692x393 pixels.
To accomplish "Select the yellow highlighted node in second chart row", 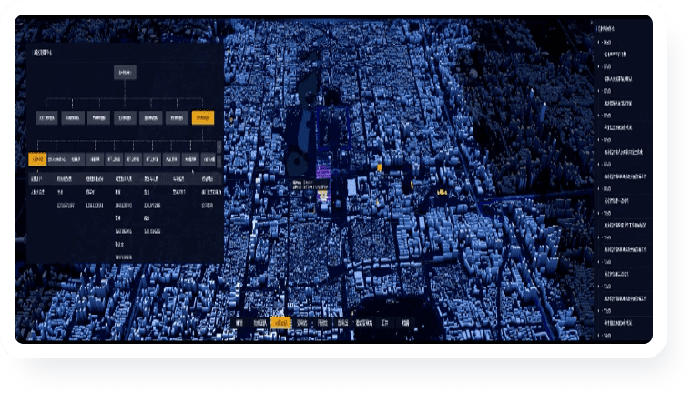I will 202,117.
